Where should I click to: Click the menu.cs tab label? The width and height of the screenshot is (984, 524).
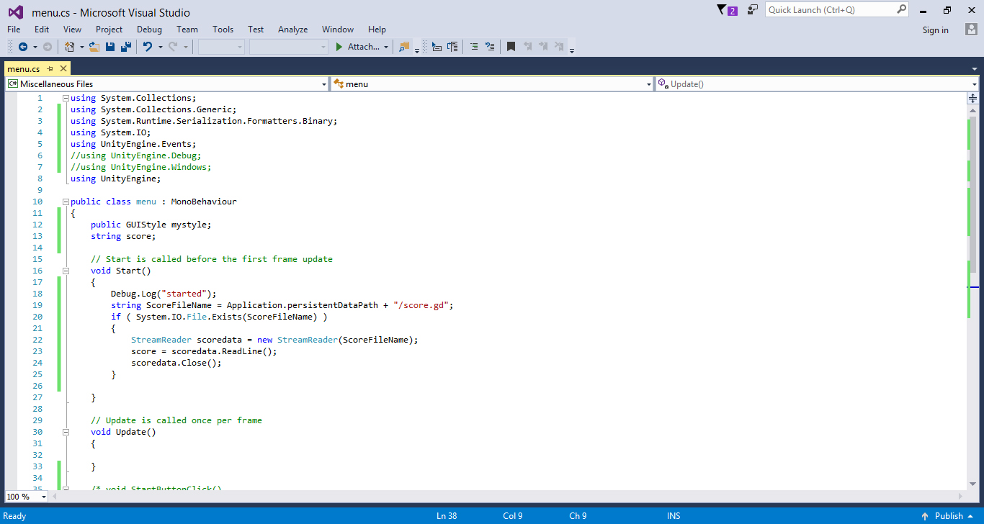[24, 68]
